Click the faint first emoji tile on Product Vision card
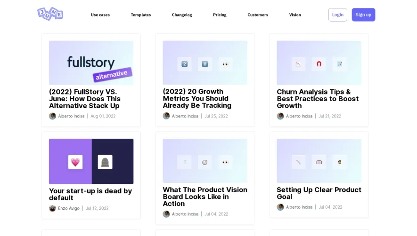Screen dimensions: 417x236 tap(185, 162)
